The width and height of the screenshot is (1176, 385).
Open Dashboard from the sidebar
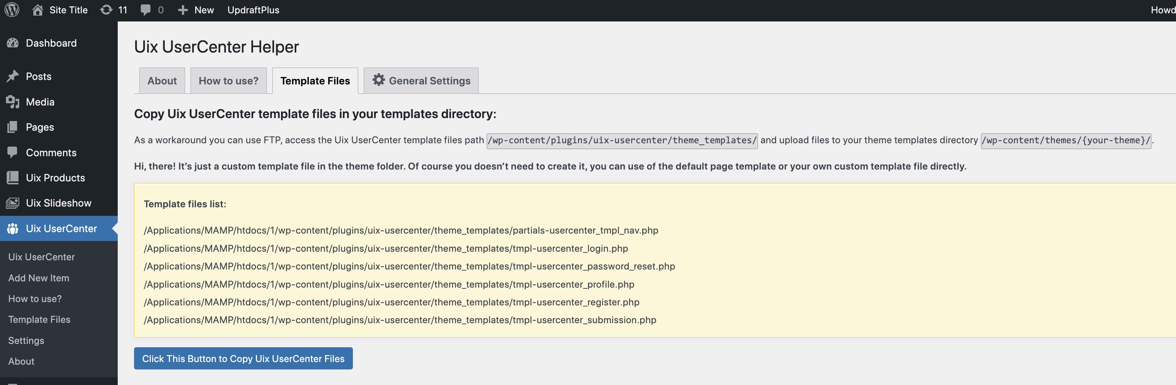[x=50, y=43]
